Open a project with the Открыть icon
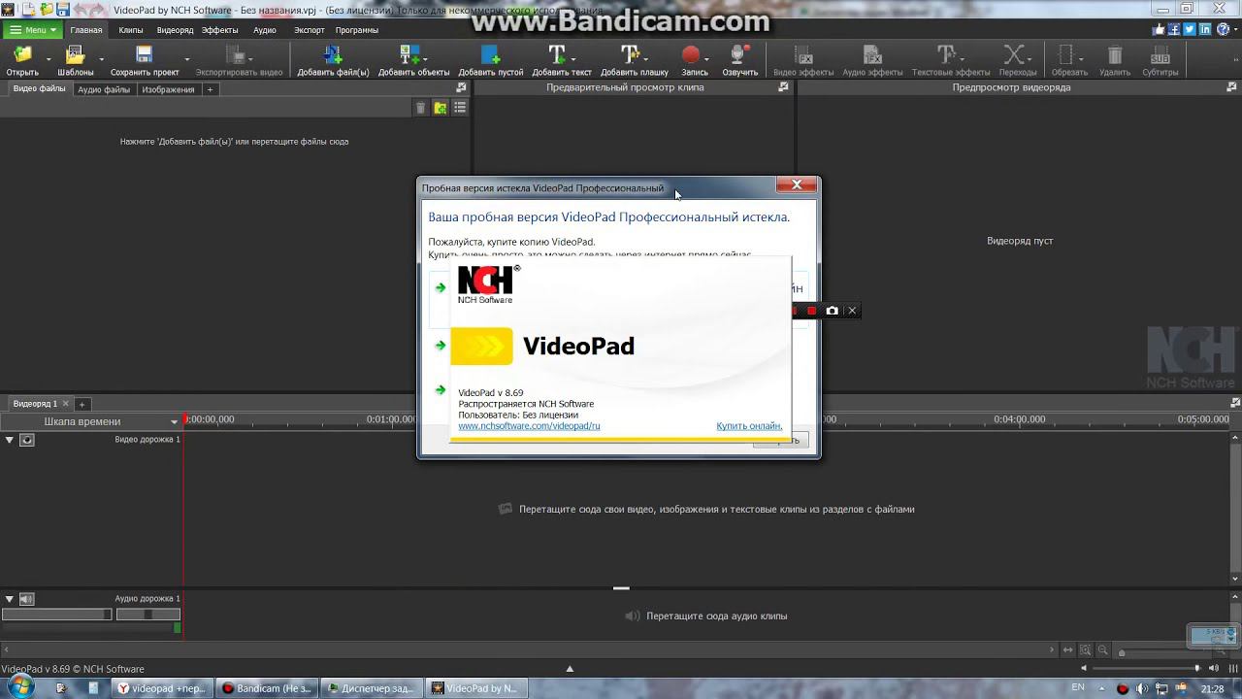Screen dimensions: 1242x699 click(21, 60)
